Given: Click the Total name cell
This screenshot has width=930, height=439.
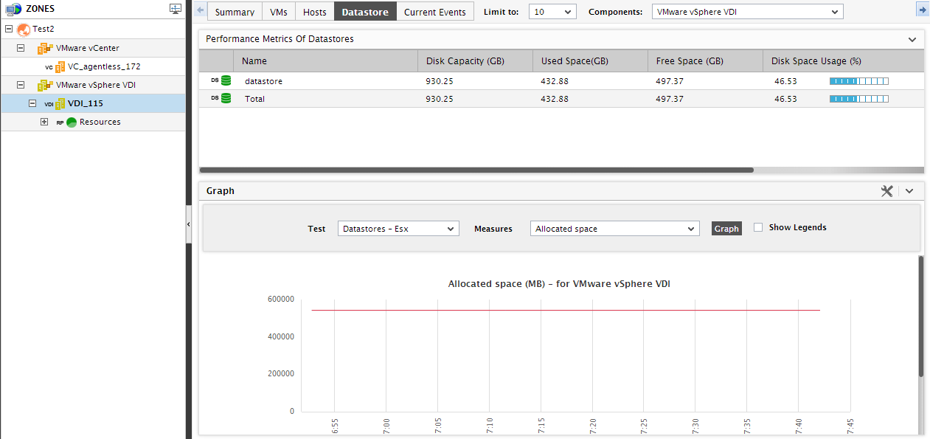Looking at the screenshot, I should [254, 99].
